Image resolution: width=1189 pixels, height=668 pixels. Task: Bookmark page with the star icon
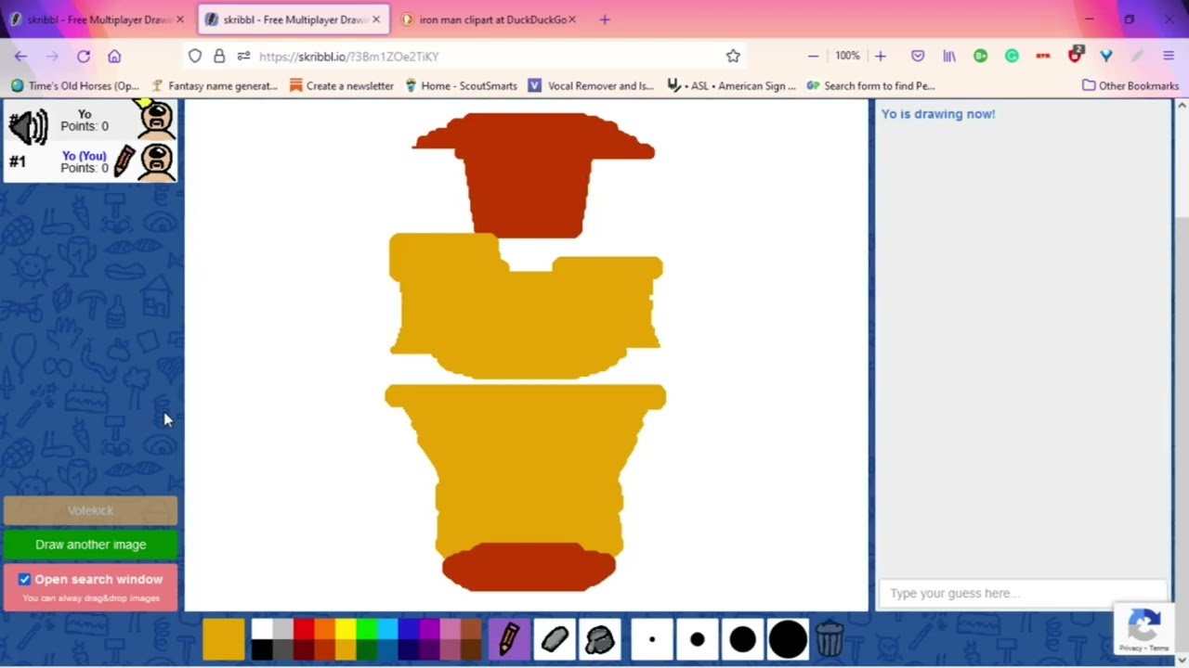pyautogui.click(x=733, y=56)
